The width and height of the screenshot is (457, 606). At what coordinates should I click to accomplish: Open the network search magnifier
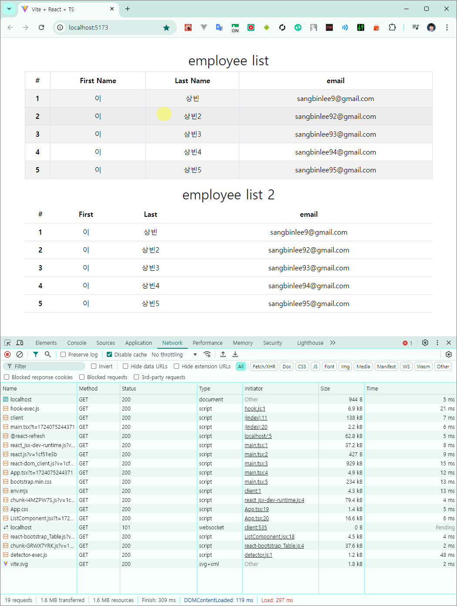48,354
